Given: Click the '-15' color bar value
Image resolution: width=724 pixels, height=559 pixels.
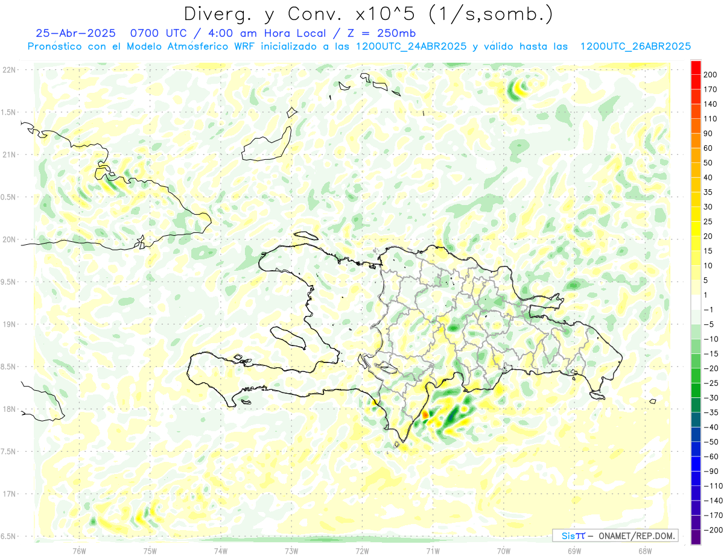Looking at the screenshot, I should (x=711, y=354).
